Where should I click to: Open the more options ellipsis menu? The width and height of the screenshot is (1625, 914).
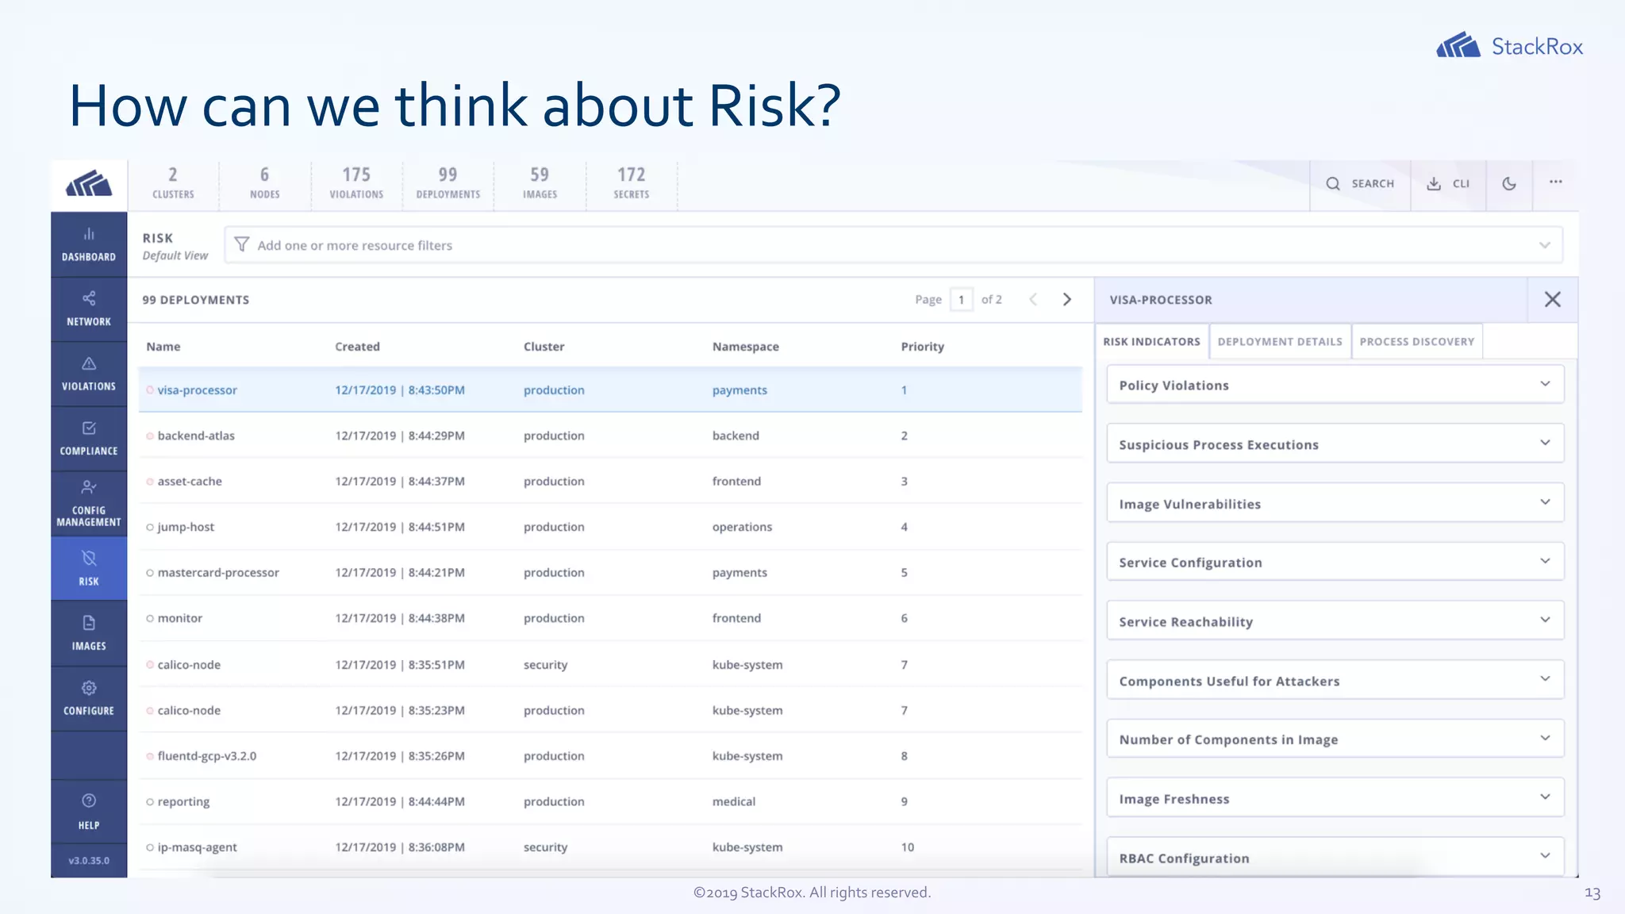[x=1555, y=182]
